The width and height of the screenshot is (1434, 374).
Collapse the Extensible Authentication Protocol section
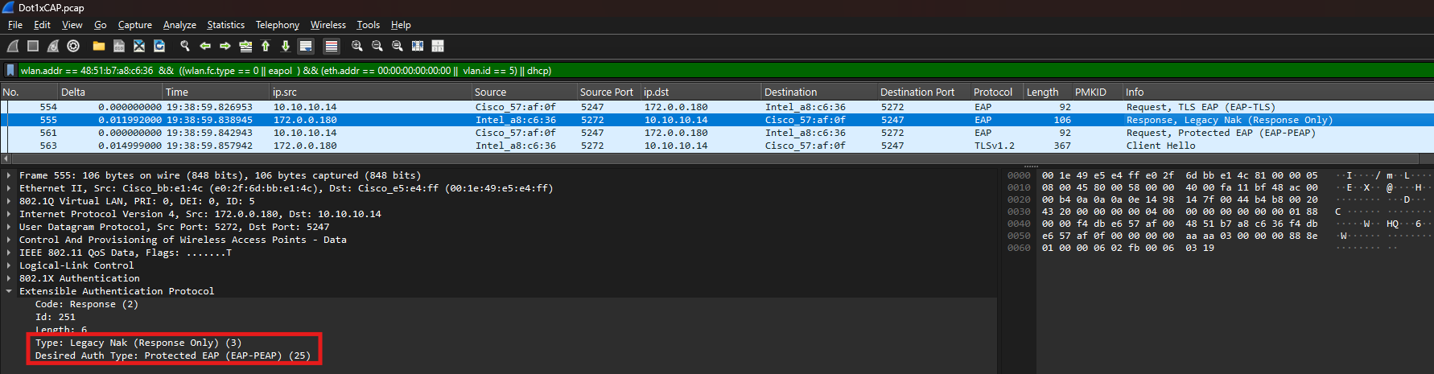tap(9, 291)
